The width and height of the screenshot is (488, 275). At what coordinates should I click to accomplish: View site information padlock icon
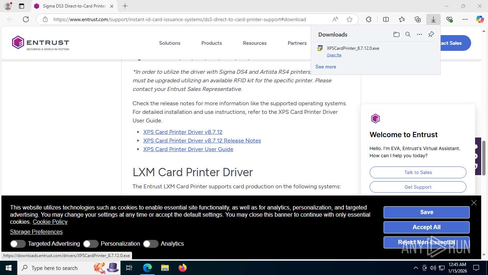(x=45, y=19)
